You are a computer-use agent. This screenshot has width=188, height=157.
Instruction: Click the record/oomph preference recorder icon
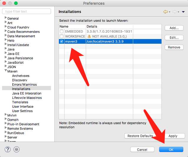[x=17, y=149]
